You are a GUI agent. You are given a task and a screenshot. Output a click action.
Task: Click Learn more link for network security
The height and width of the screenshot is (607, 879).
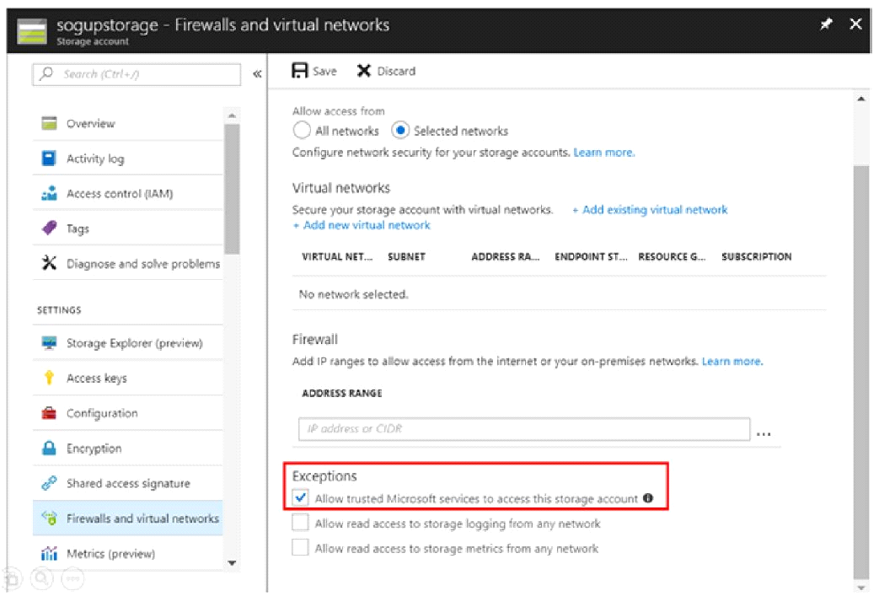[603, 153]
